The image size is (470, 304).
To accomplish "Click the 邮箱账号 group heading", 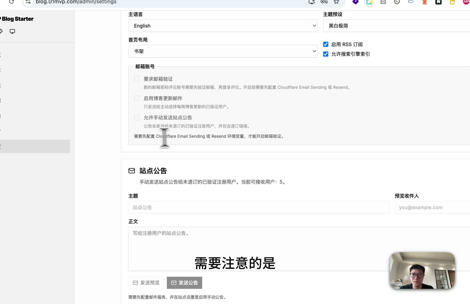I will point(145,67).
